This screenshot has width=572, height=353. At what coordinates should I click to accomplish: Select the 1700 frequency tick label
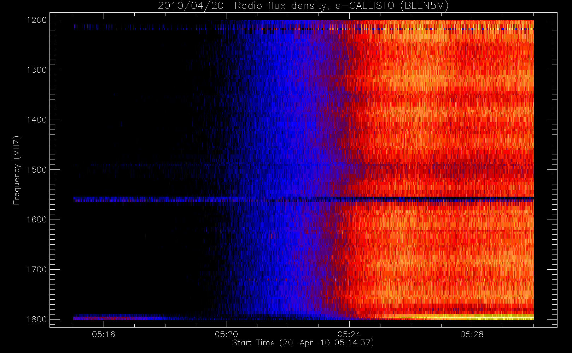pos(37,270)
